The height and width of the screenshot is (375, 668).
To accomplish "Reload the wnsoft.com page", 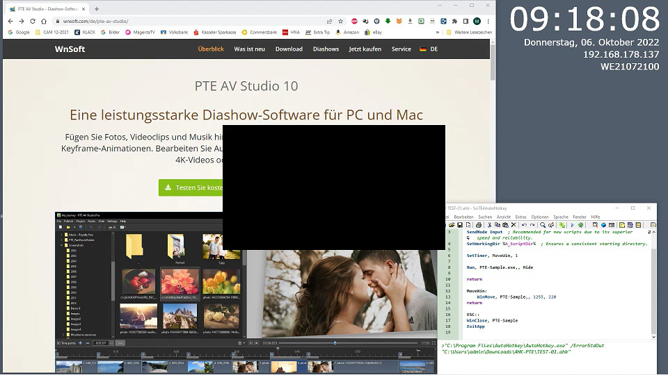I will point(33,21).
